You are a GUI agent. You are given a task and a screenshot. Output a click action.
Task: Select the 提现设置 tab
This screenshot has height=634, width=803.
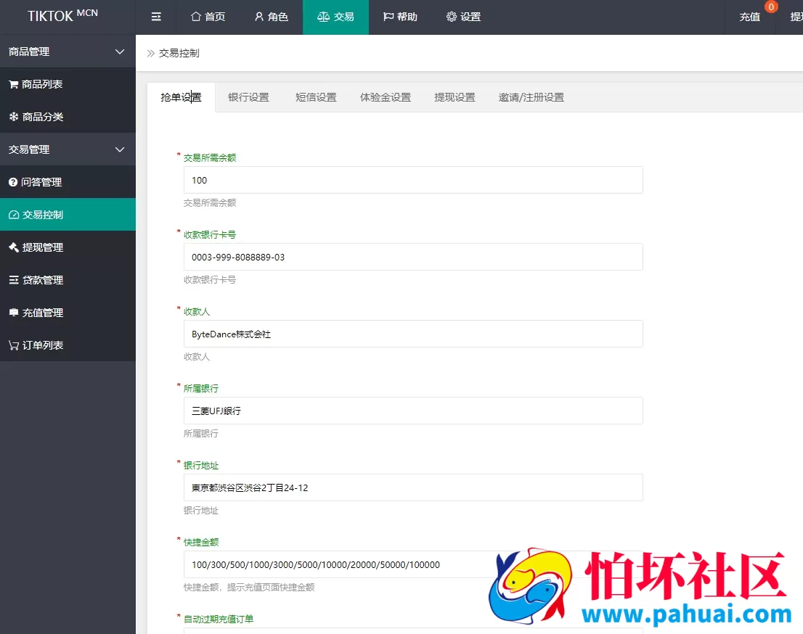click(x=455, y=97)
